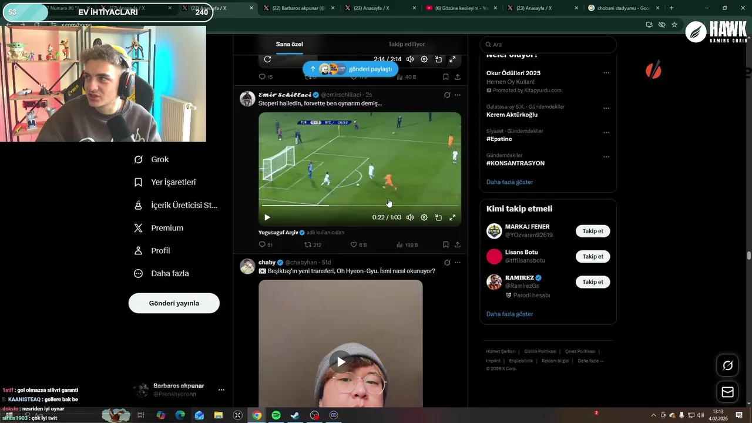The image size is (752, 423).
Task: Show more trends via 'Daha fazla göster'
Action: (x=509, y=182)
